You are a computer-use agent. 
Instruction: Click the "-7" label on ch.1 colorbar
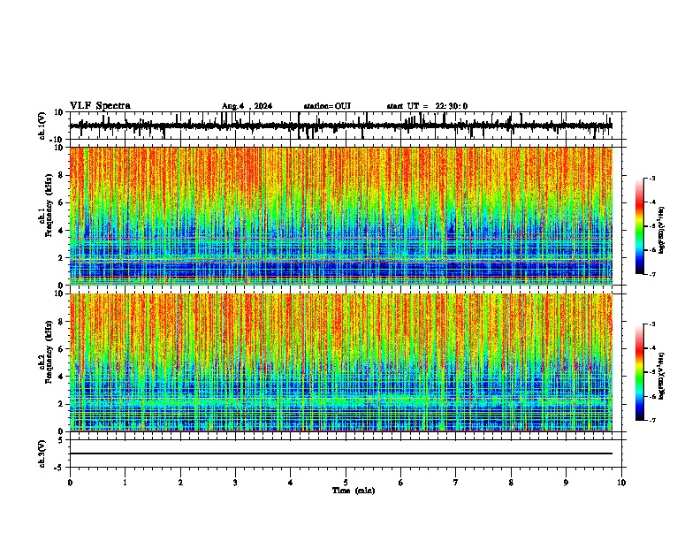point(651,274)
